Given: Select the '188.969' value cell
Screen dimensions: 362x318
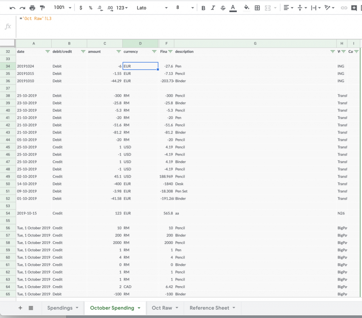Looking at the screenshot, I should tap(166, 177).
